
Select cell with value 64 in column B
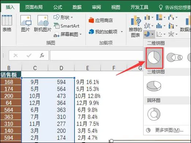10,103
